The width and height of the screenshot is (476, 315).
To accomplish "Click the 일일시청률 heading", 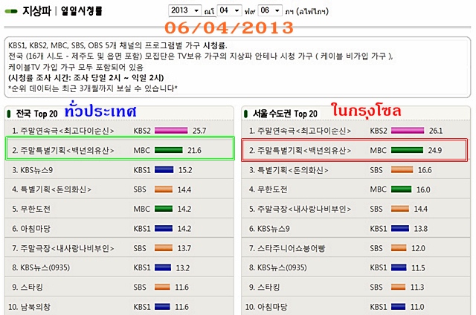I will [x=81, y=11].
